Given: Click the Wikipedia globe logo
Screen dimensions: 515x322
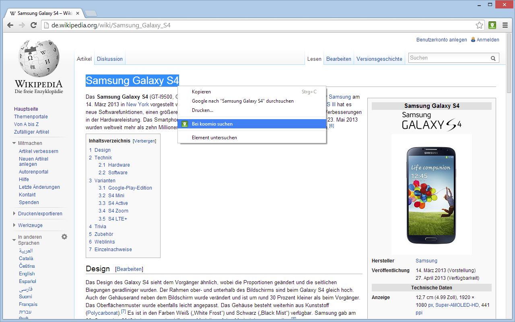Looking at the screenshot, I should (x=39, y=58).
